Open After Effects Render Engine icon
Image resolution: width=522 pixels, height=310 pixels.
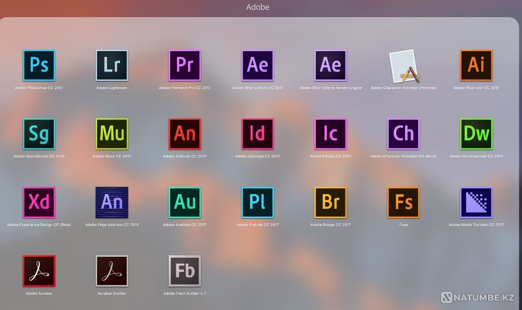[x=330, y=65]
